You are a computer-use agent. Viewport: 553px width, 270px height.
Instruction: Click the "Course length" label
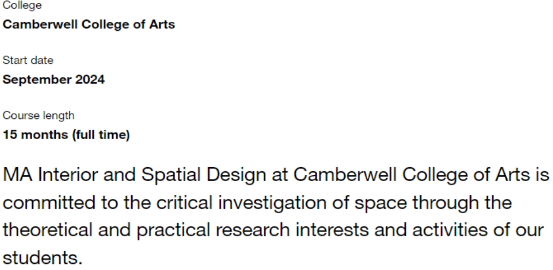[39, 115]
